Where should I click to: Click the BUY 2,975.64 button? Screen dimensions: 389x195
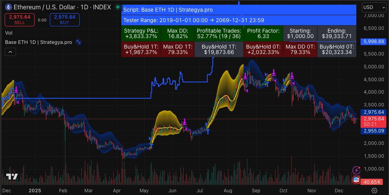click(65, 19)
